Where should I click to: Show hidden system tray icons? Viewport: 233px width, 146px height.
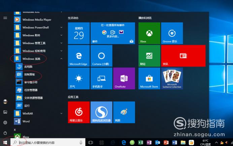pyautogui.click(x=217, y=143)
